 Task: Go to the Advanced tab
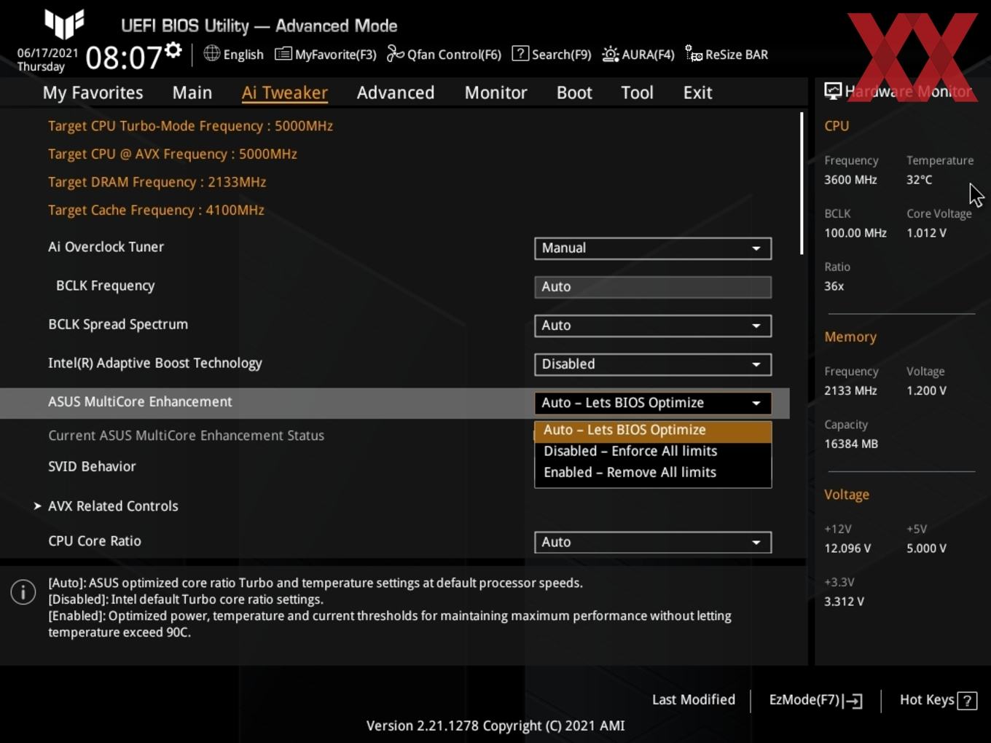click(x=396, y=93)
